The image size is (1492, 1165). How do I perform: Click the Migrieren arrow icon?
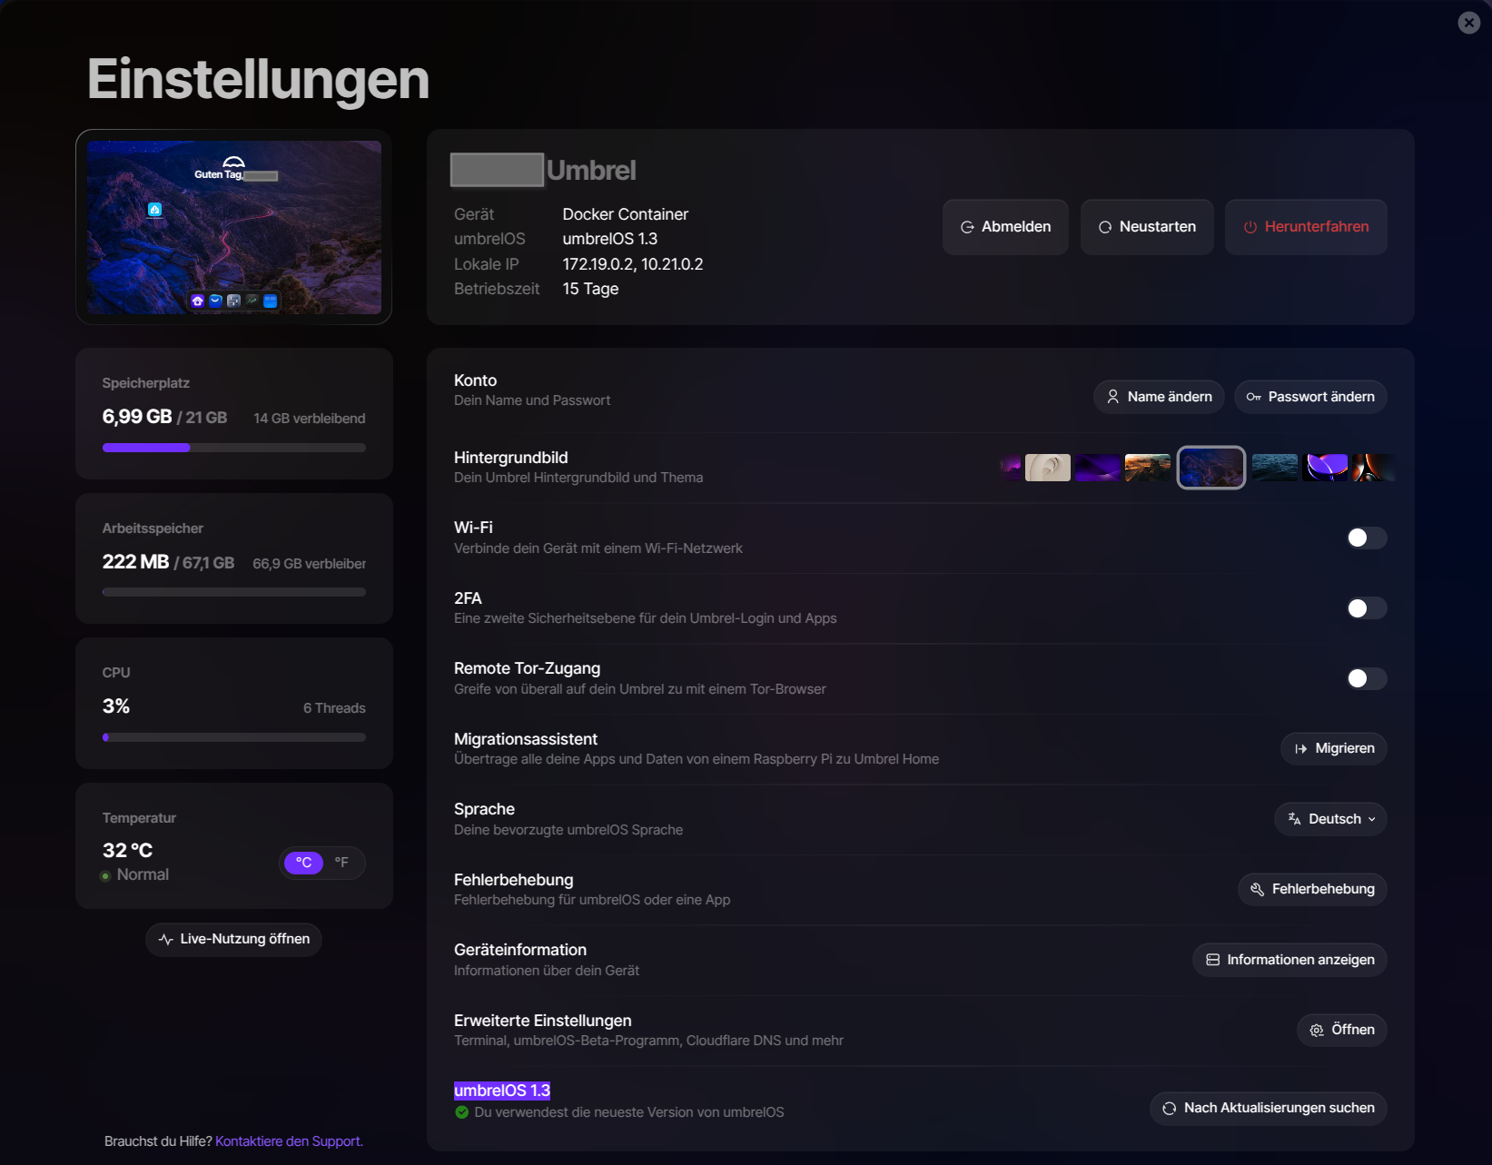pos(1300,748)
